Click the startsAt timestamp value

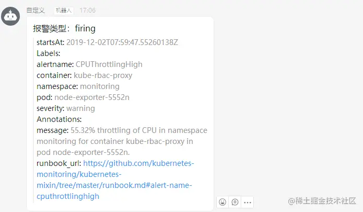pyautogui.click(x=125, y=42)
